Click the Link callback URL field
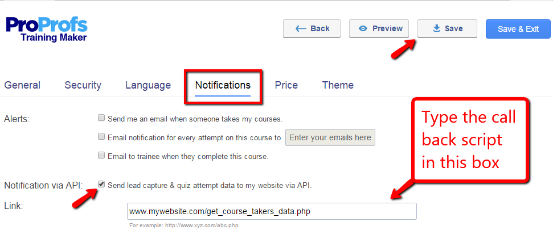 pos(272,211)
